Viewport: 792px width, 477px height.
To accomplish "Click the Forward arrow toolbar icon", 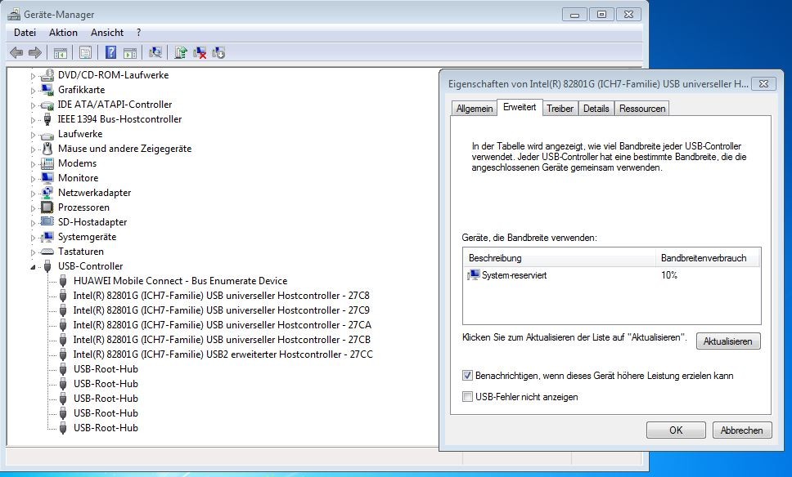I will (35, 52).
